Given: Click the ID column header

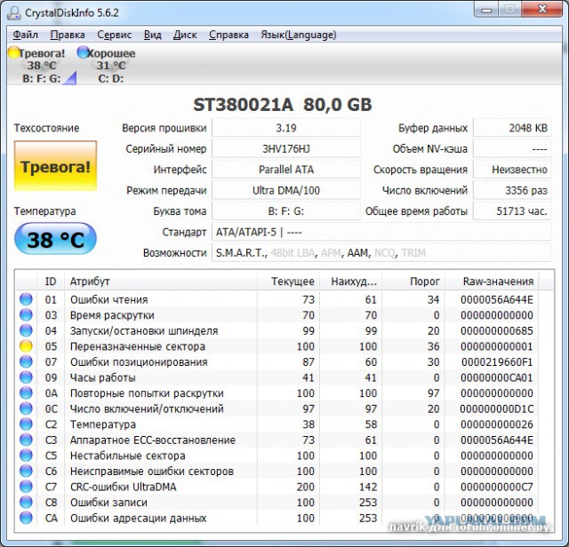Looking at the screenshot, I should click(x=51, y=281).
